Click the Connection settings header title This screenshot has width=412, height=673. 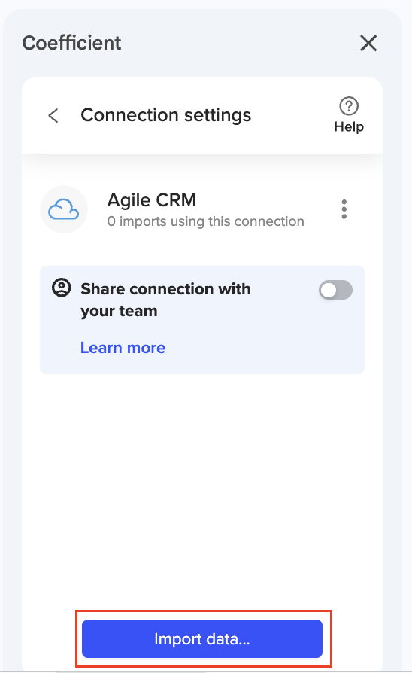click(166, 115)
